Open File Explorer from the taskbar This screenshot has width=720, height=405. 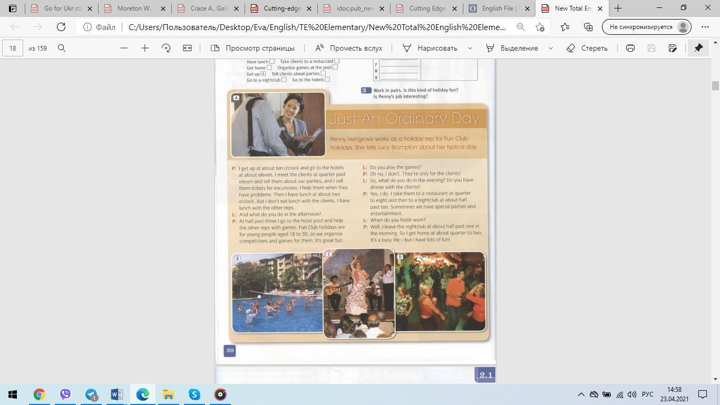tap(168, 394)
